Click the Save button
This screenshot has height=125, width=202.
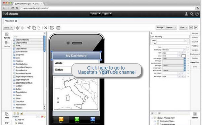click(7, 28)
